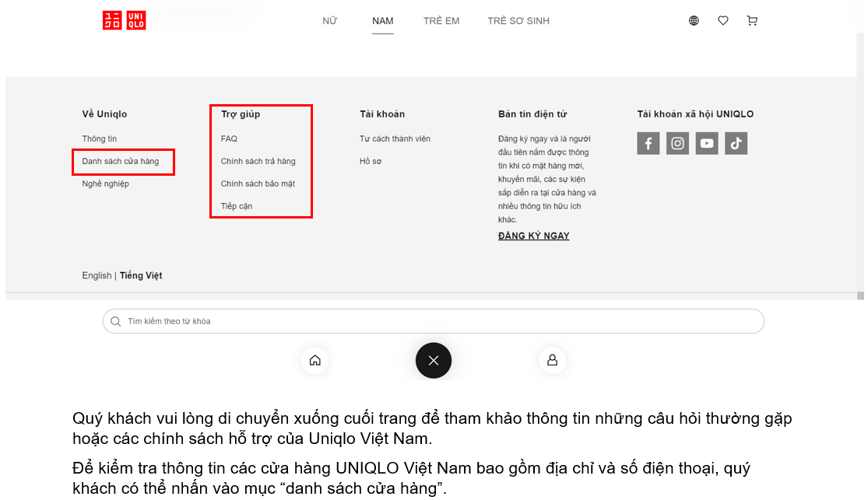
Task: Switch to the TRẺ SƠ SINH tab
Action: click(x=518, y=21)
